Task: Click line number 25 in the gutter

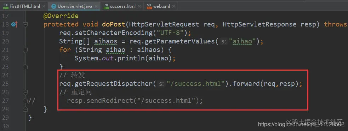Action: 6,84
